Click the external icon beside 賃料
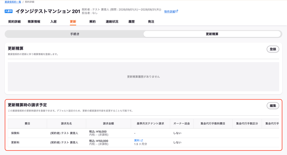287x155 pixels. (x=142, y=140)
